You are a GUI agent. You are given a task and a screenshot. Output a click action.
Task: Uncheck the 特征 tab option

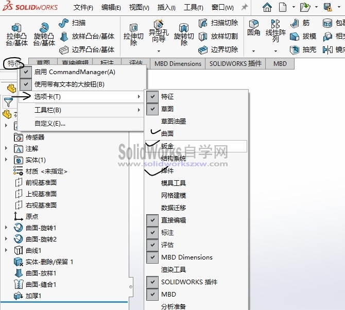coord(152,97)
